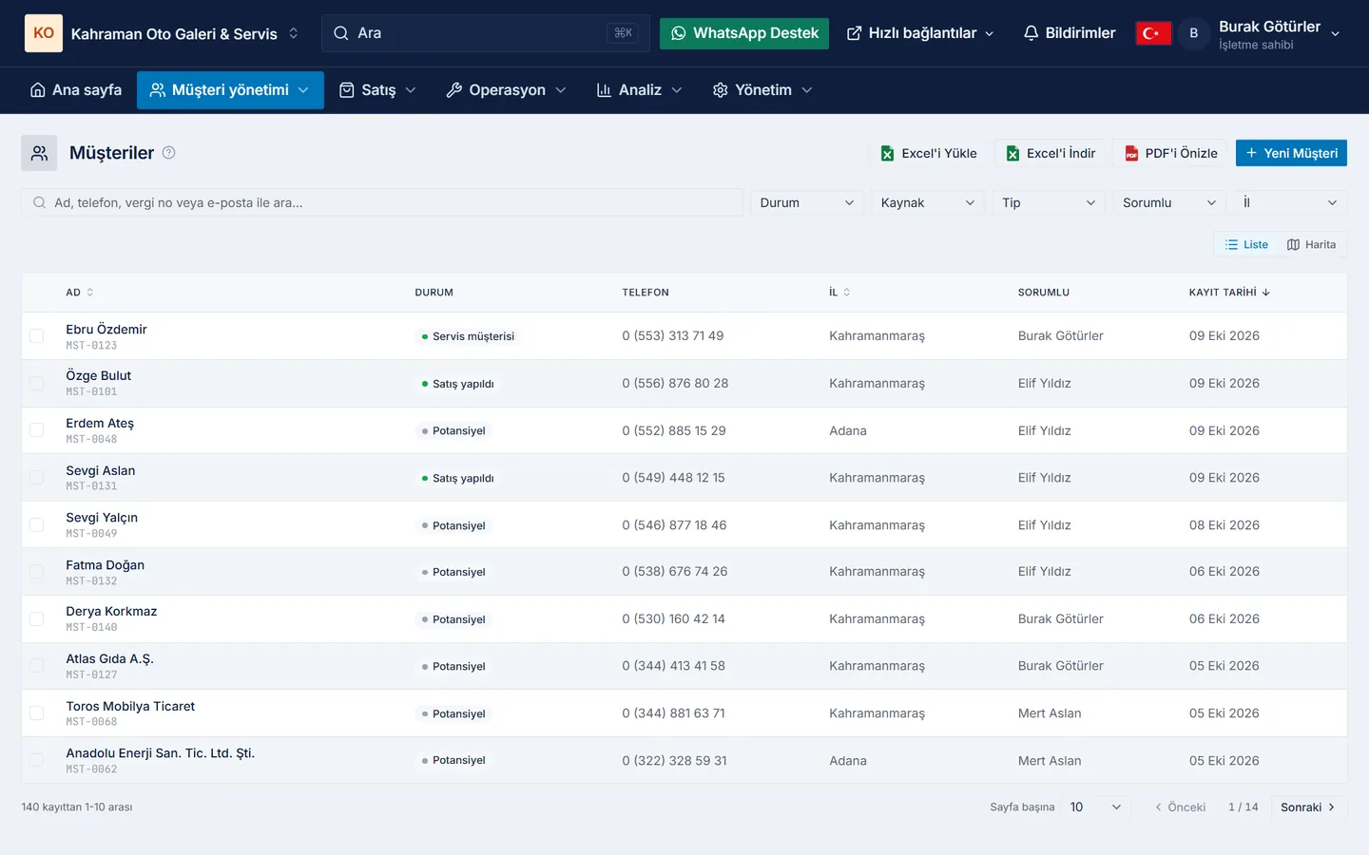The width and height of the screenshot is (1369, 855).
Task: Switch to Harita view
Action: [x=1311, y=244]
